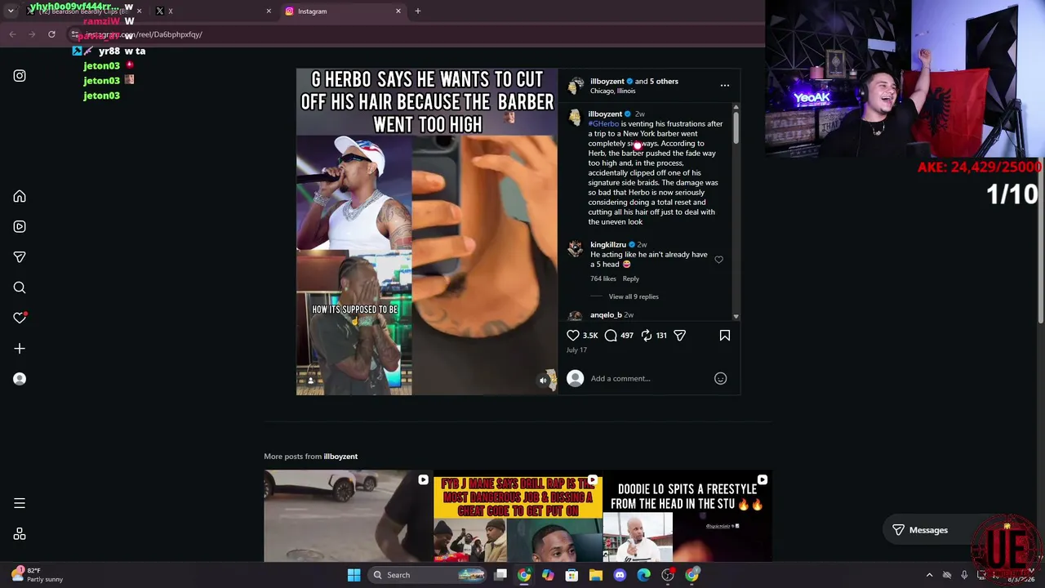
Task: Switch to the Beardson Beardly Clips tab
Action: click(x=82, y=11)
